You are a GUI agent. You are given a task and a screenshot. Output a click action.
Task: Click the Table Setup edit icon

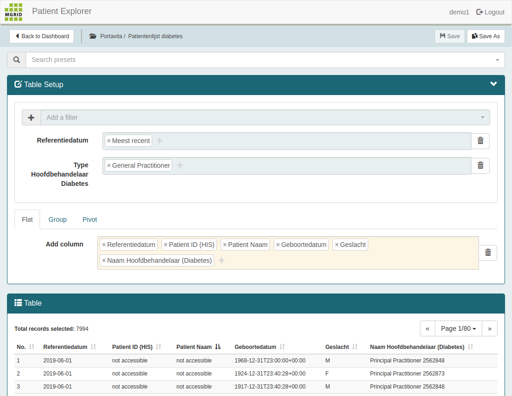point(18,84)
